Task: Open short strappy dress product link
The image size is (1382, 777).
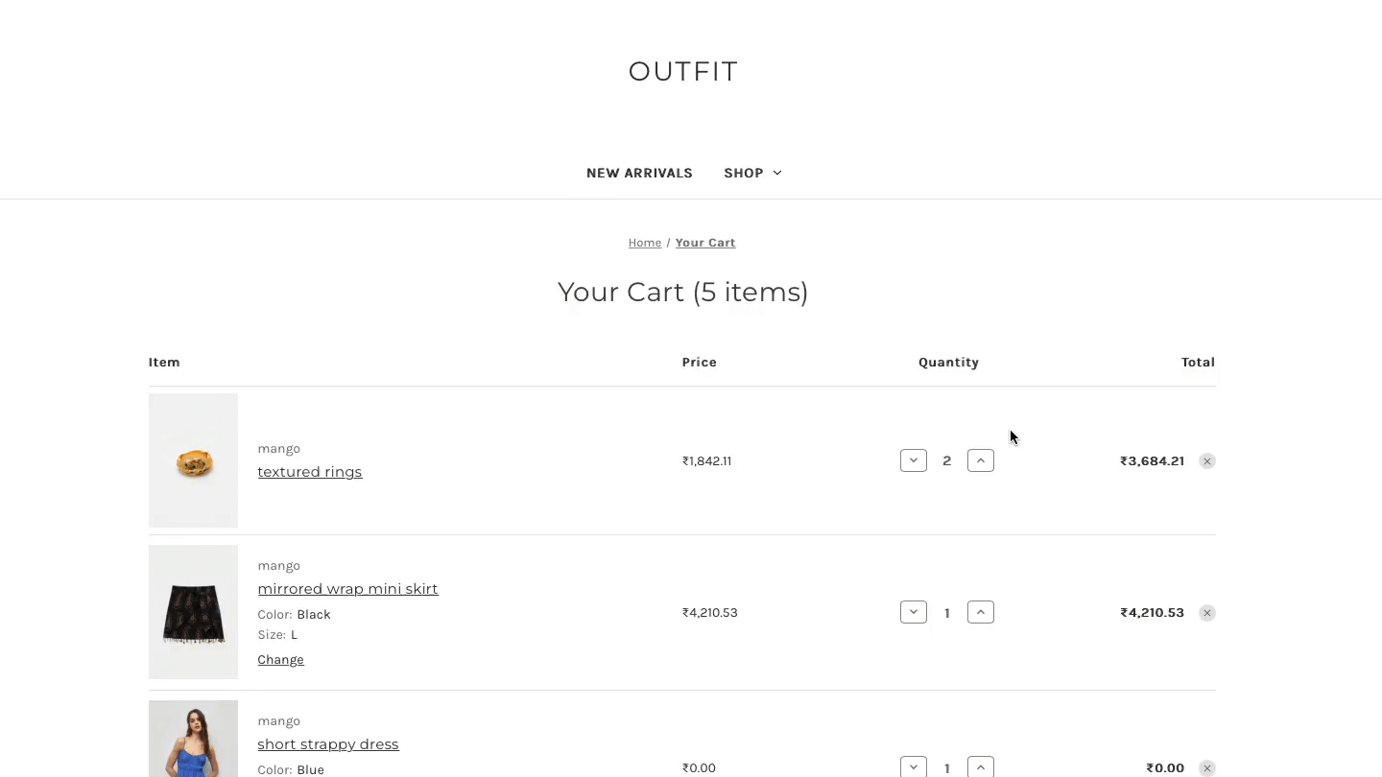Action: click(x=328, y=744)
